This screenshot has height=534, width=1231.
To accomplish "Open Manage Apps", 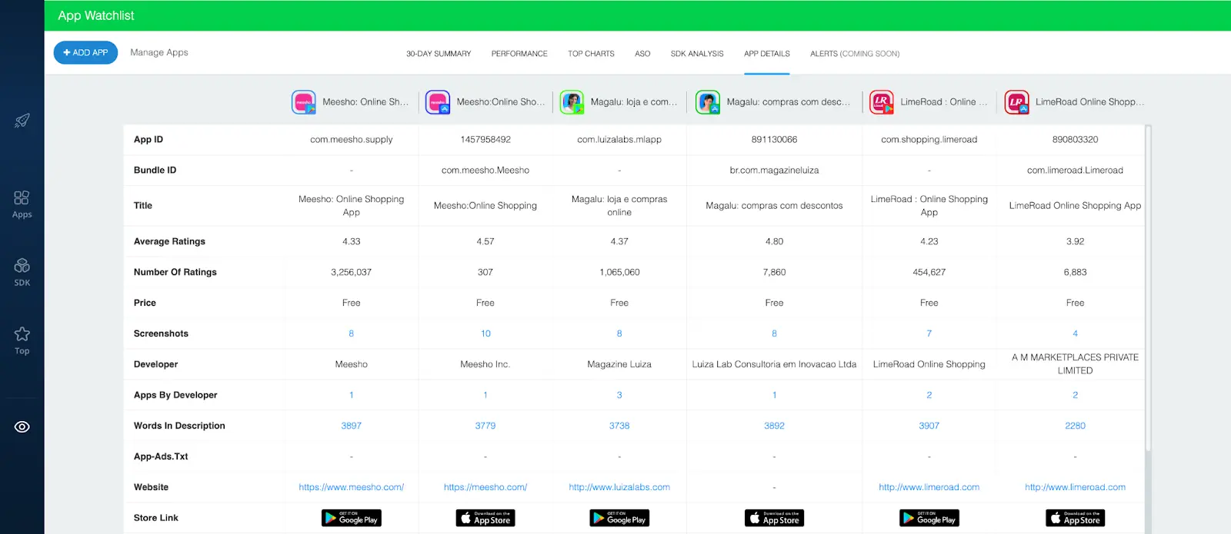I will tap(159, 52).
